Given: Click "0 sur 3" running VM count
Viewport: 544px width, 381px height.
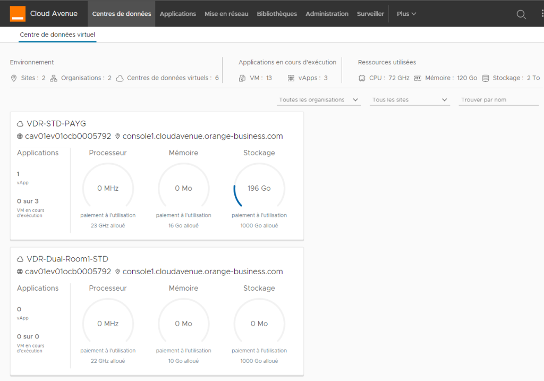Looking at the screenshot, I should pos(28,201).
